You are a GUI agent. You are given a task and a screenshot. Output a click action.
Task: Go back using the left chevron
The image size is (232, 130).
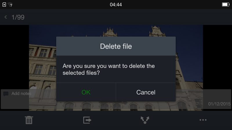pyautogui.click(x=6, y=17)
